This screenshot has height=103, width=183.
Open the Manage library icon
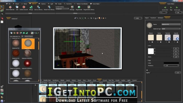coord(72,7)
